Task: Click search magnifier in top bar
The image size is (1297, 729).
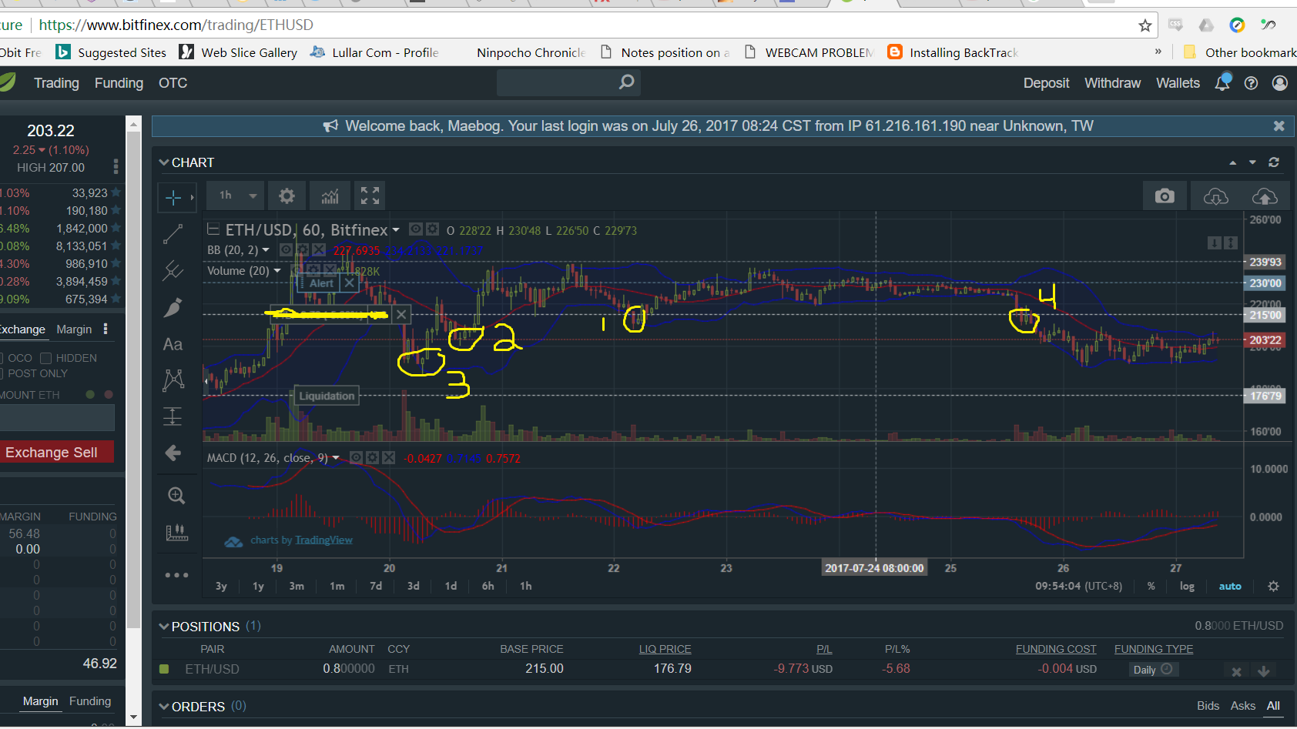Action: point(627,82)
